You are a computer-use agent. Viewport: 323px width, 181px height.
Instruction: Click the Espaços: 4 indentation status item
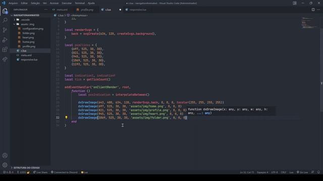(x=262, y=172)
